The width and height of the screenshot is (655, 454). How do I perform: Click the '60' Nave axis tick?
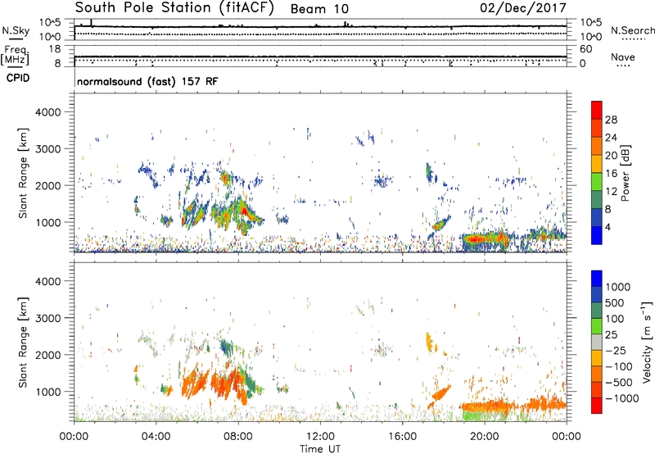585,49
